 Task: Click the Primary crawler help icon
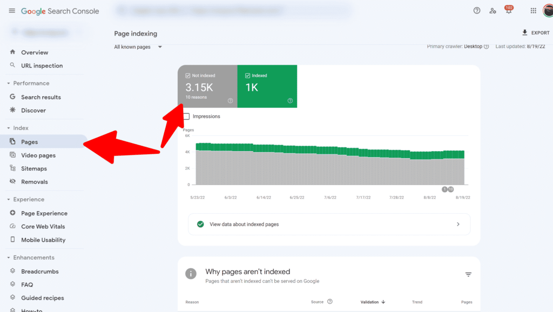(x=487, y=46)
